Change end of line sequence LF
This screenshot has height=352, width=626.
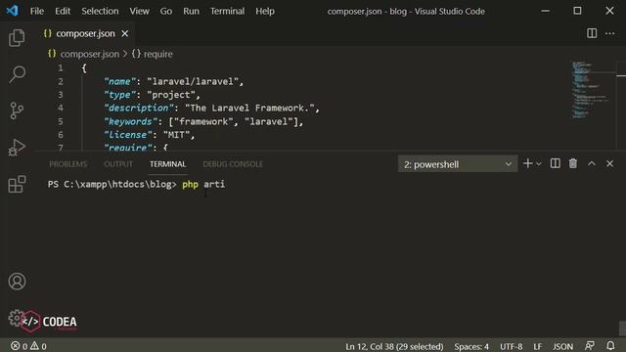pyautogui.click(x=537, y=346)
